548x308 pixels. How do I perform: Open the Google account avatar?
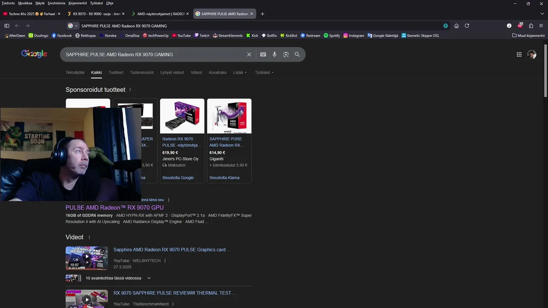[x=532, y=54]
